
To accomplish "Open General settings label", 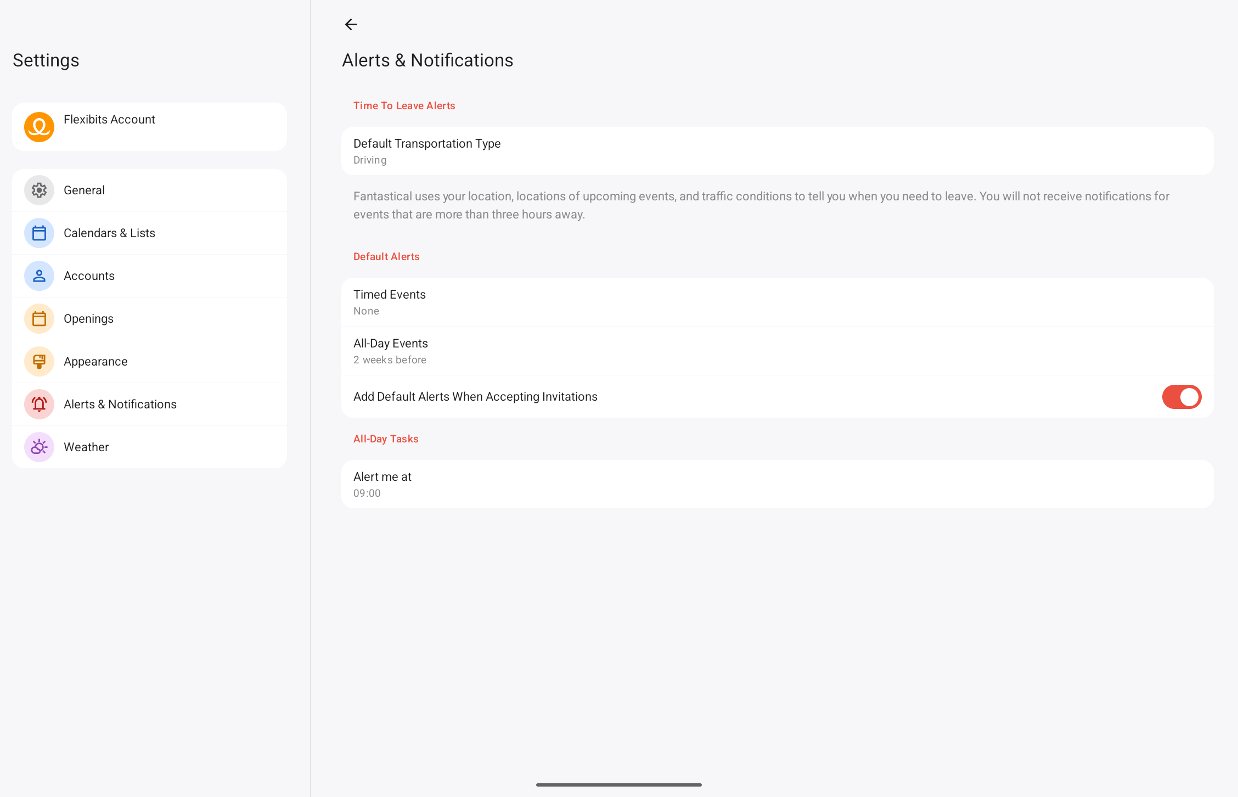I will tap(84, 190).
